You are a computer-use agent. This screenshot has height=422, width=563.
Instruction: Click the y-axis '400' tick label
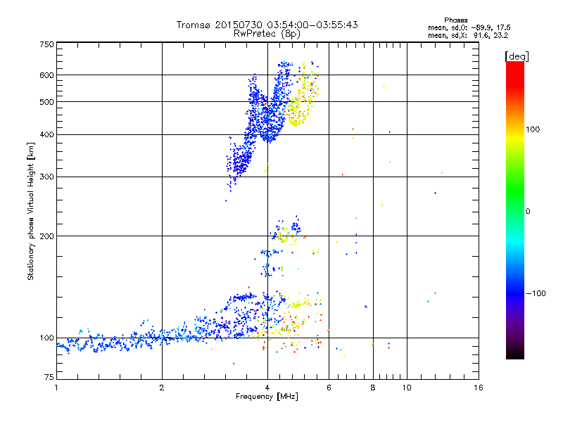46,135
